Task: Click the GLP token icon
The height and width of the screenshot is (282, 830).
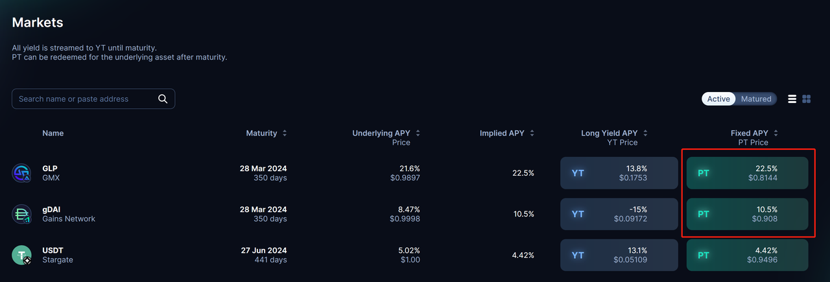Action: (21, 173)
